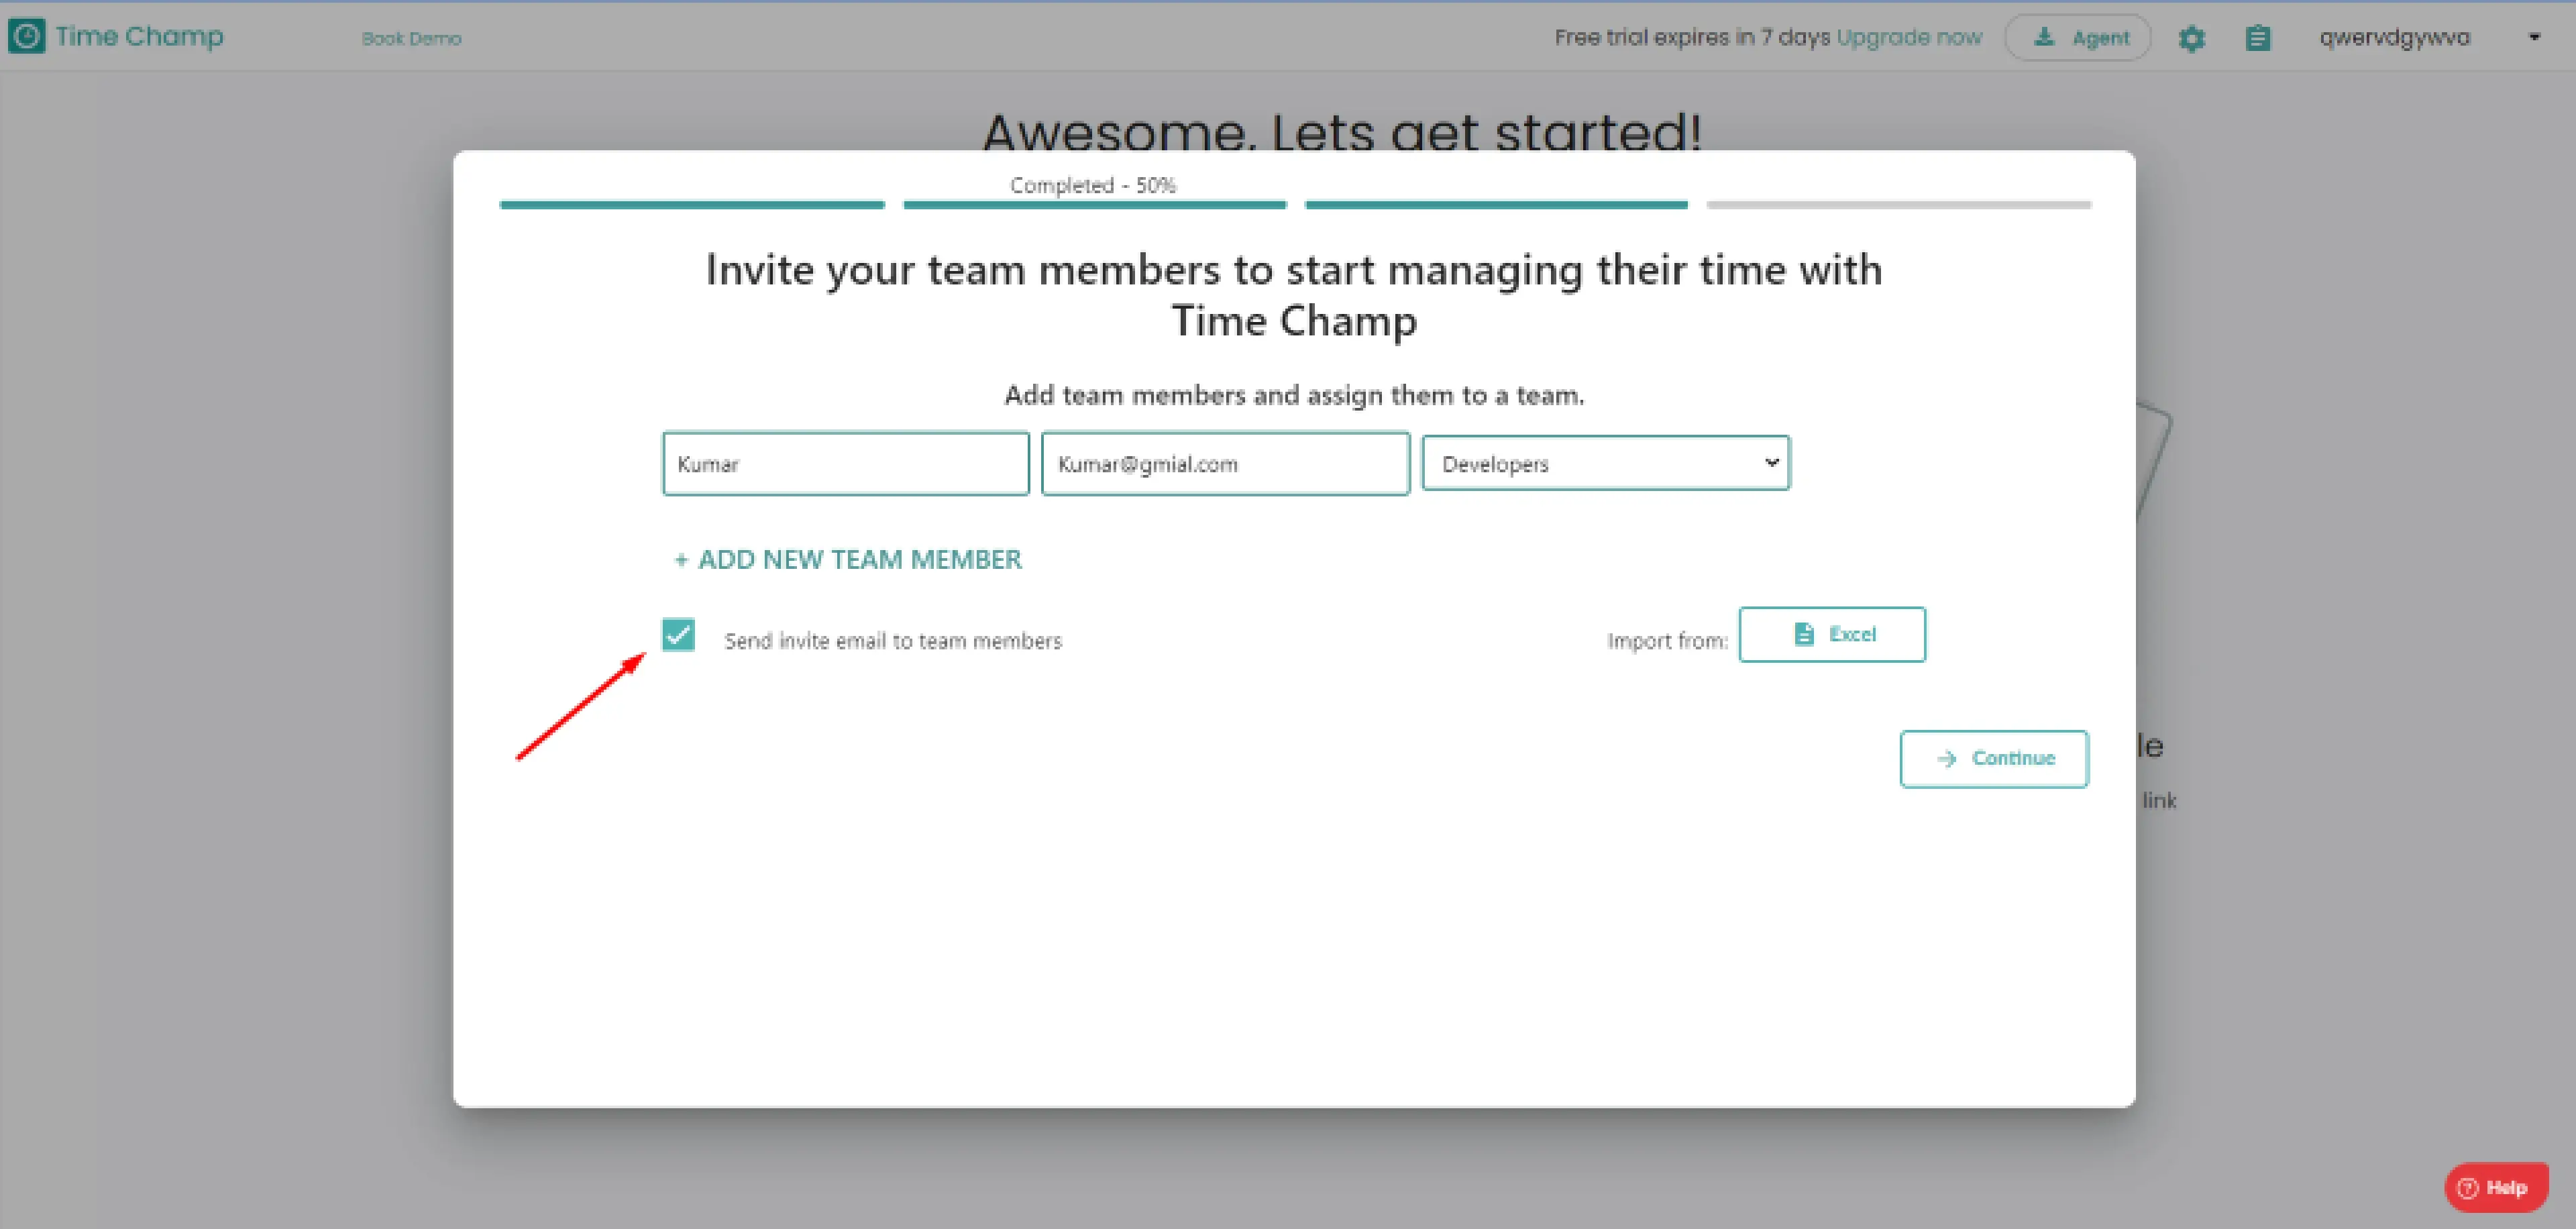Click the plus icon before Add New Team Member

coord(681,560)
